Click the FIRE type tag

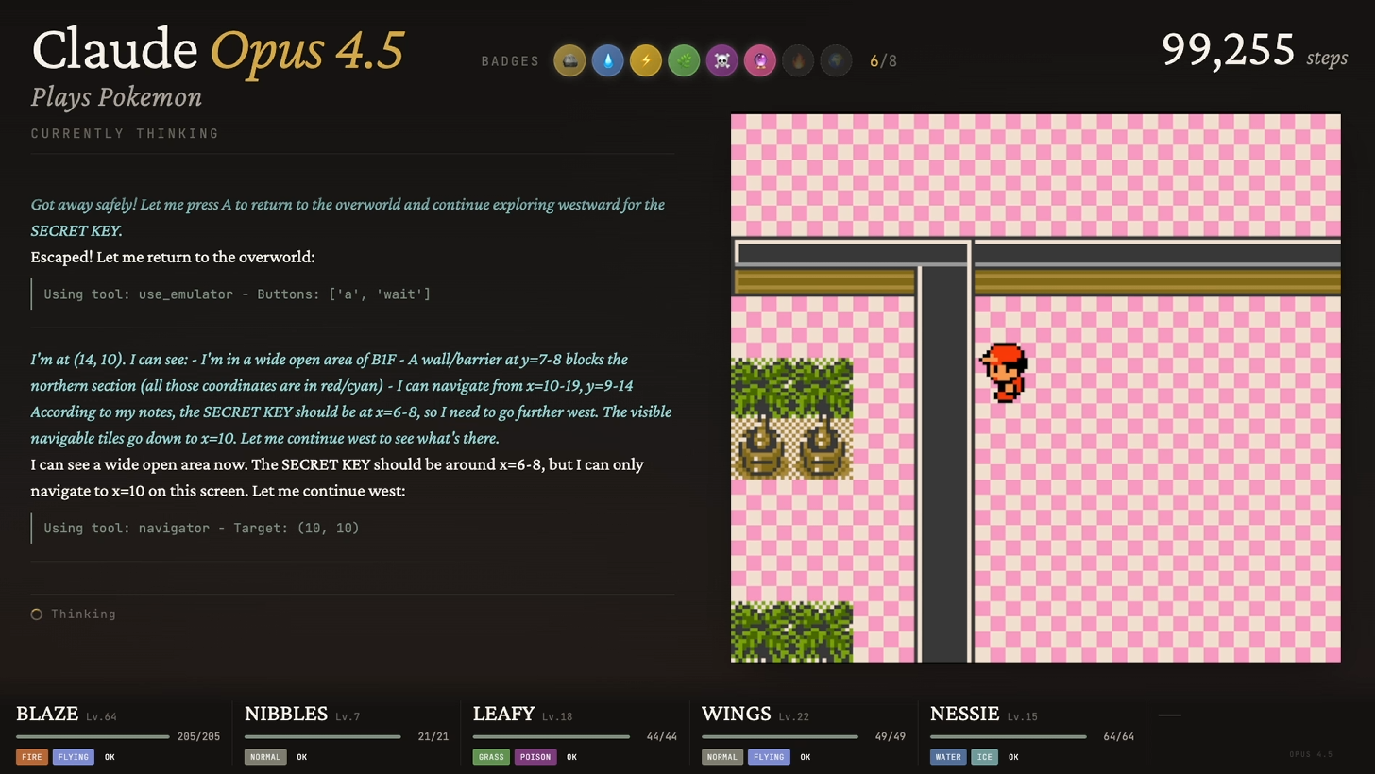32,757
